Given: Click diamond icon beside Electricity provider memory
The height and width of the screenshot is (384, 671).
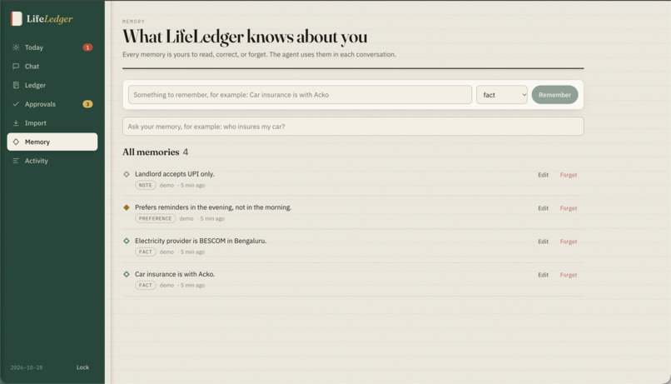Looking at the screenshot, I should (x=127, y=241).
